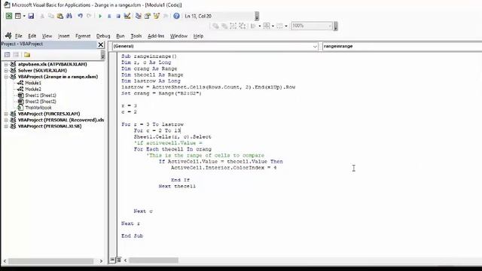Toggle Design Mode icon
Screen dimensions: 482x271
(127, 16)
